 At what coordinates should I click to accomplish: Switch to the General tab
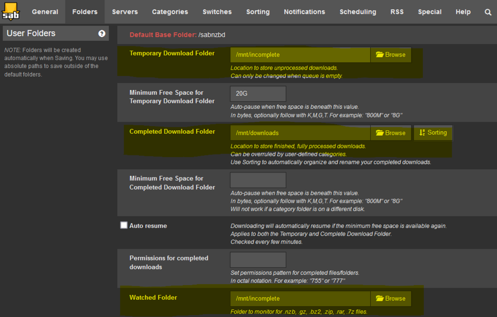[45, 12]
